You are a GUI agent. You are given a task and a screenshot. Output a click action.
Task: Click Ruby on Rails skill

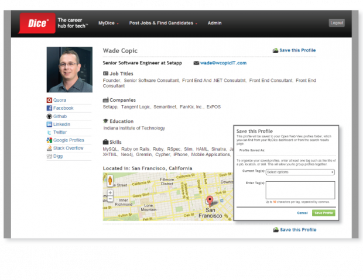(x=135, y=149)
